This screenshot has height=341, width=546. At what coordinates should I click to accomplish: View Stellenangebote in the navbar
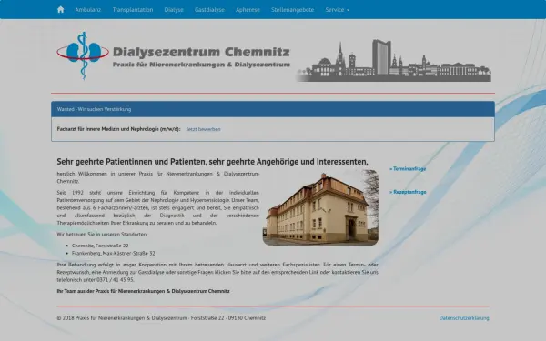pos(292,10)
